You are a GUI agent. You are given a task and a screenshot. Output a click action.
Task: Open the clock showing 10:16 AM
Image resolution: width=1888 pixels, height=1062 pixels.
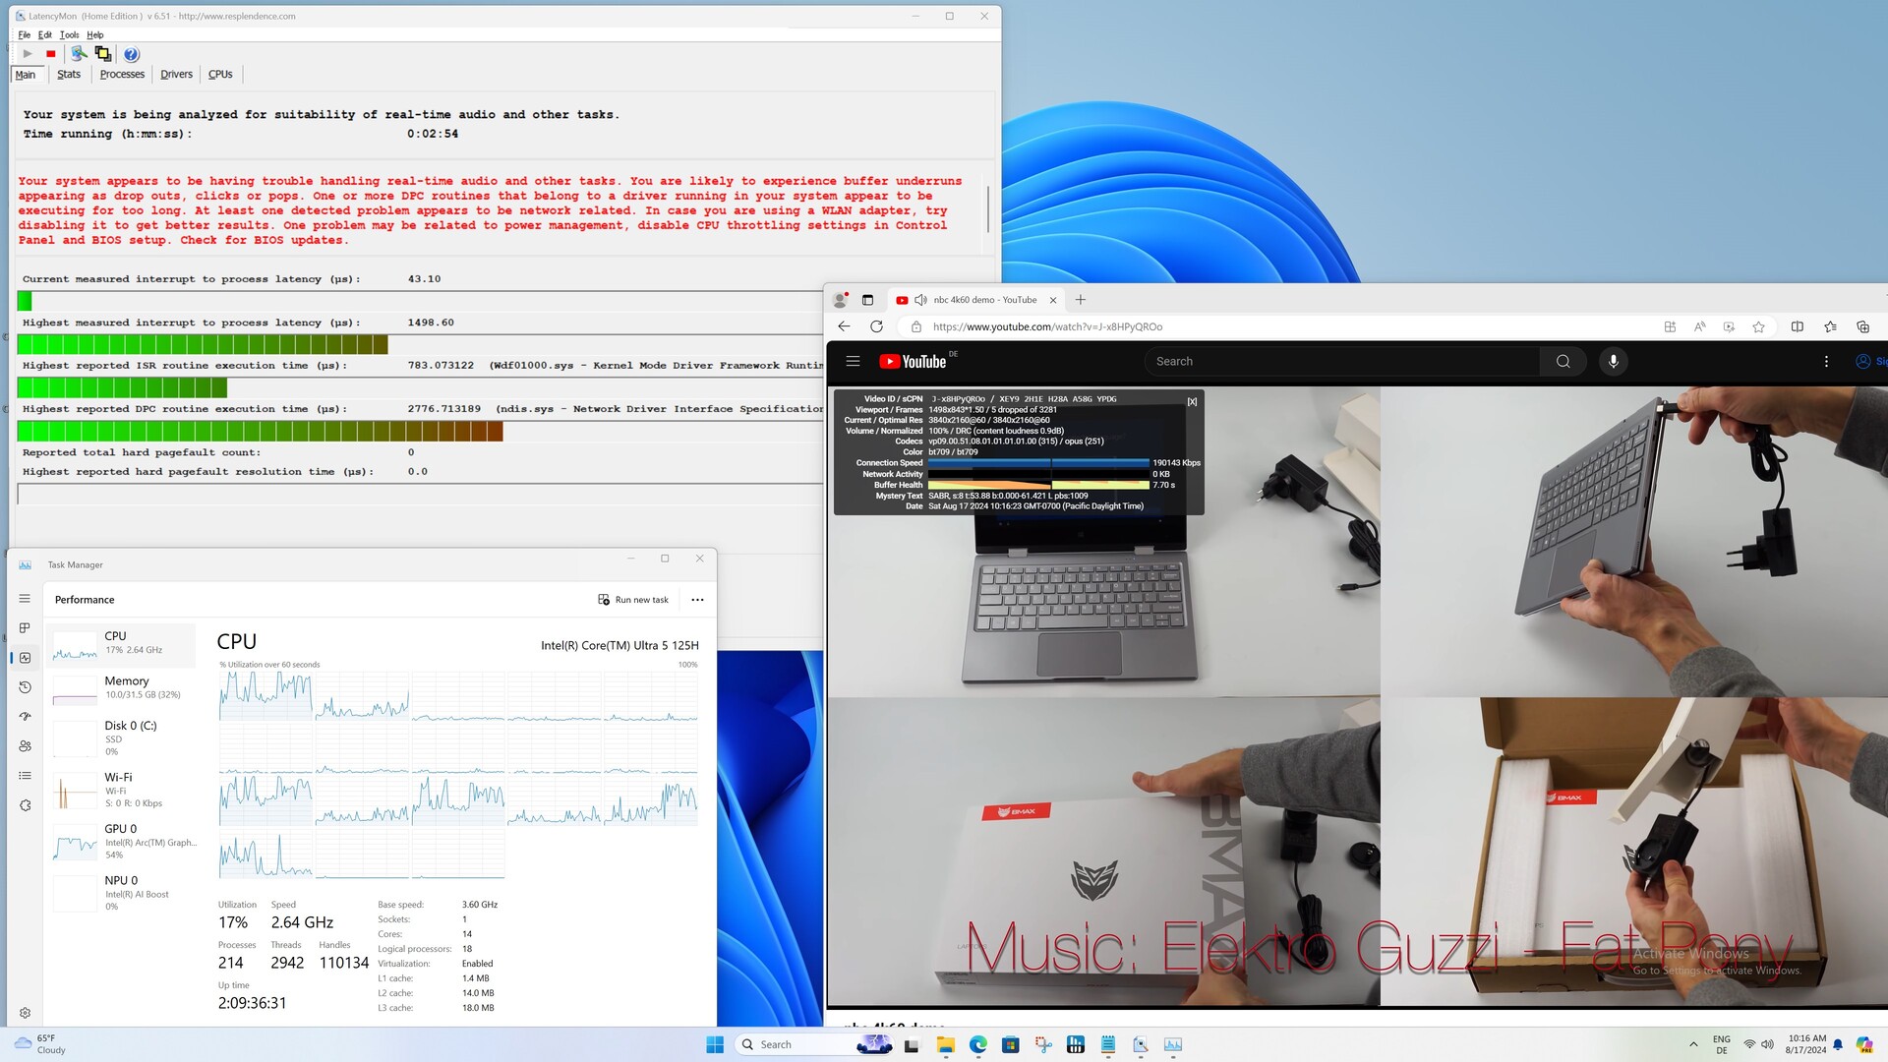[x=1806, y=1044]
